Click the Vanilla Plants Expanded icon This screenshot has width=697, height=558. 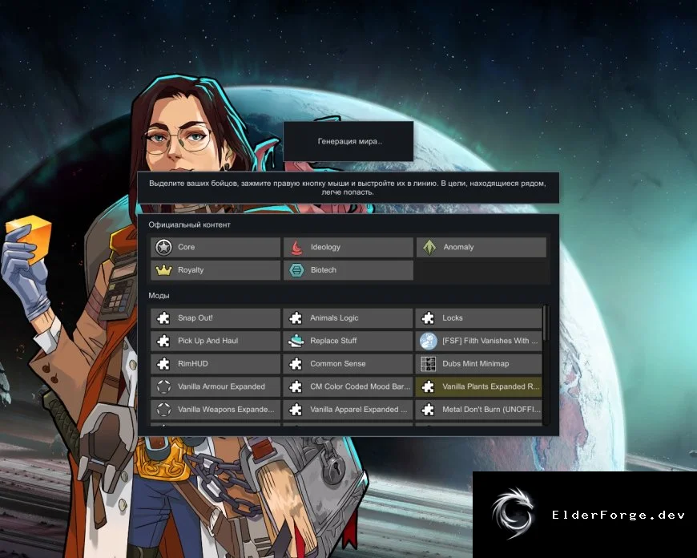pyautogui.click(x=428, y=386)
